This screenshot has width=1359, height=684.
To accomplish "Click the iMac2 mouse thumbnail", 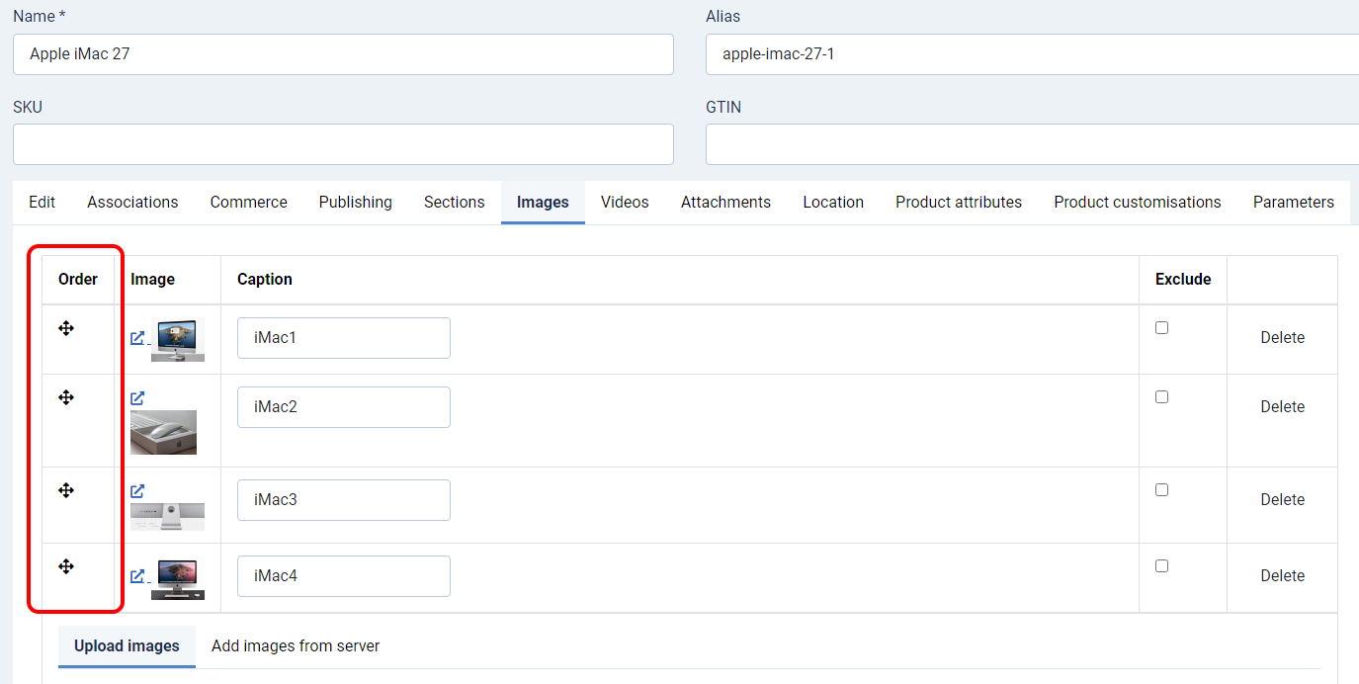I will pyautogui.click(x=163, y=432).
